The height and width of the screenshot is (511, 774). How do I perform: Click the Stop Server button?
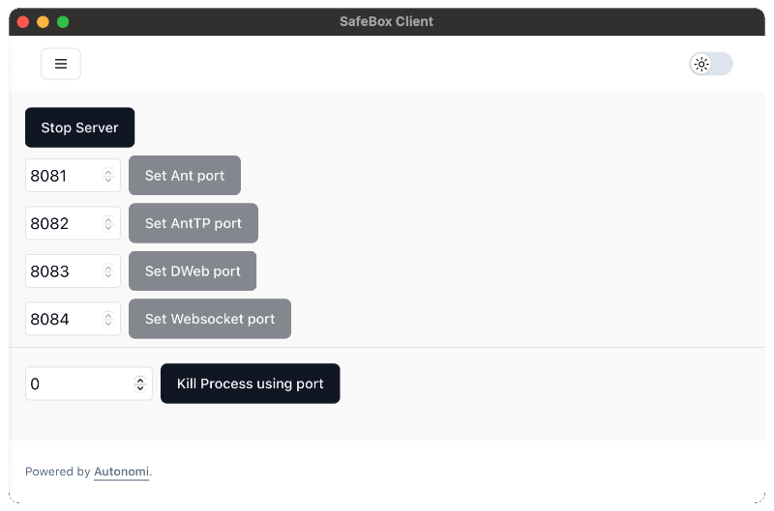(x=79, y=128)
